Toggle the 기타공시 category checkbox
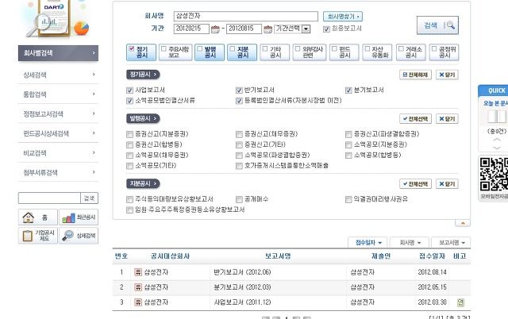Screen dimensions: 508x319 point(264,48)
